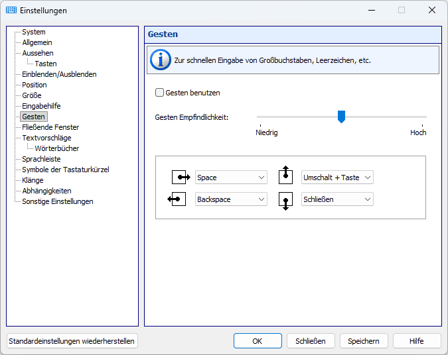Open the Größe settings page
This screenshot has height=355, width=448.
(32, 95)
